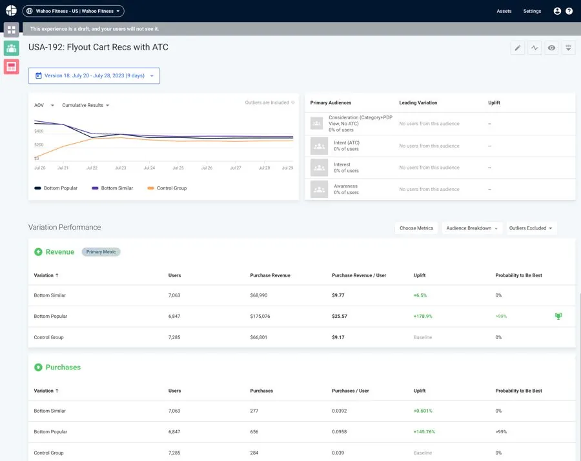581x461 pixels.
Task: Open the activity pulse icon
Action: click(x=535, y=48)
